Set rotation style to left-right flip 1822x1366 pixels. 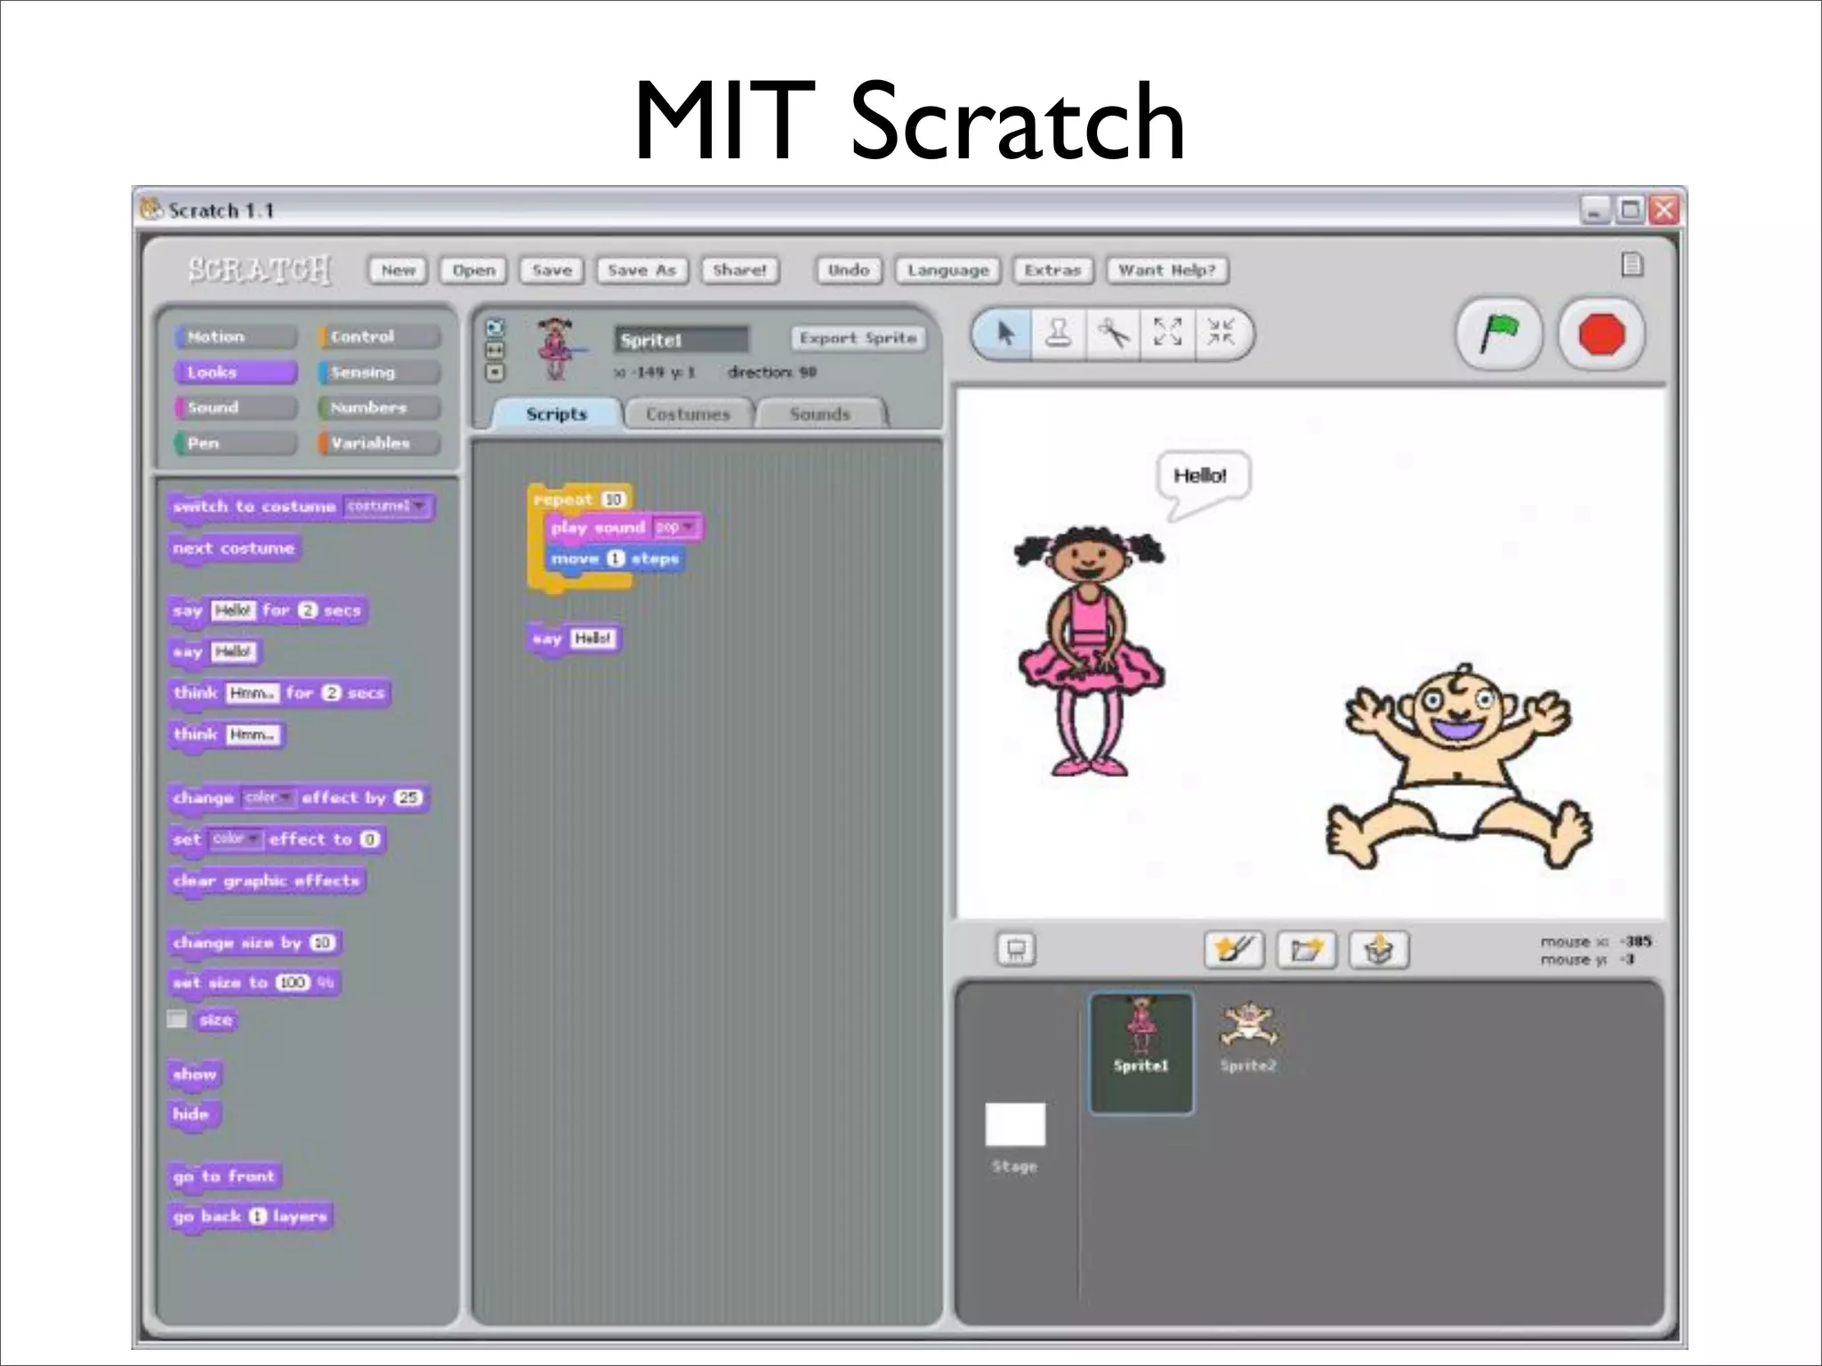tap(495, 350)
